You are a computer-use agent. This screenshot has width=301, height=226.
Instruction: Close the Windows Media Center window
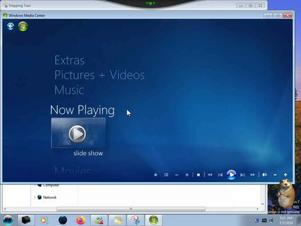287,16
